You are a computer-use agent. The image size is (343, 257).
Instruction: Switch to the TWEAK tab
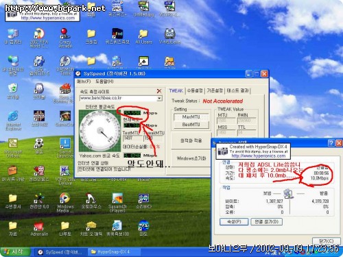click(x=176, y=90)
